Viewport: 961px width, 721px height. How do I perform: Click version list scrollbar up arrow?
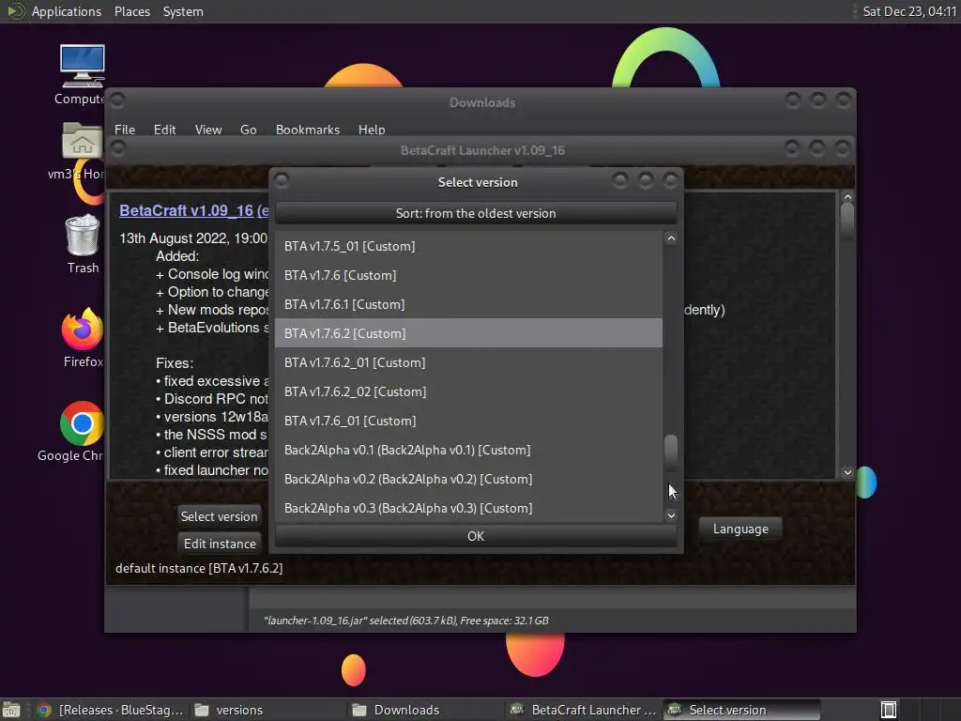click(x=671, y=238)
